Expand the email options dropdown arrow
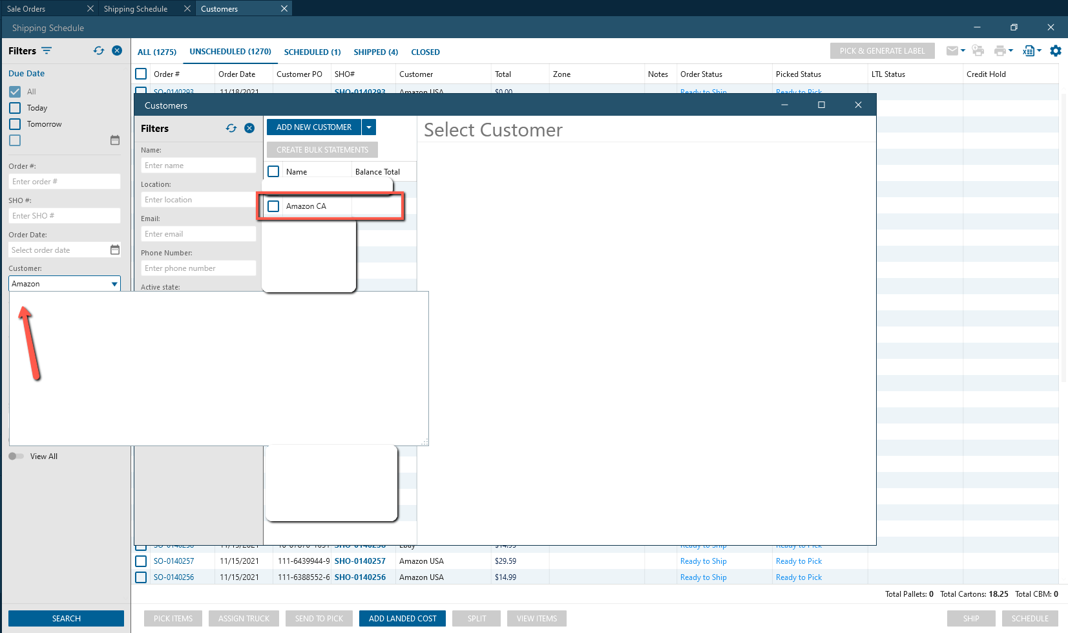Viewport: 1068px width, 633px height. click(x=963, y=50)
